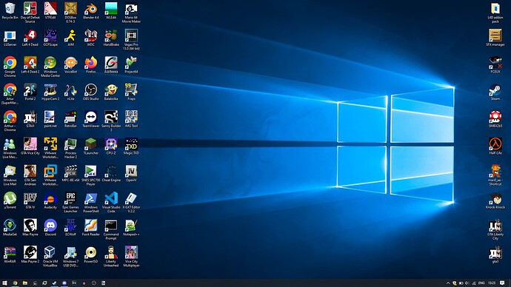Open SFX manager desktop icon
511x287 pixels.
(x=495, y=38)
